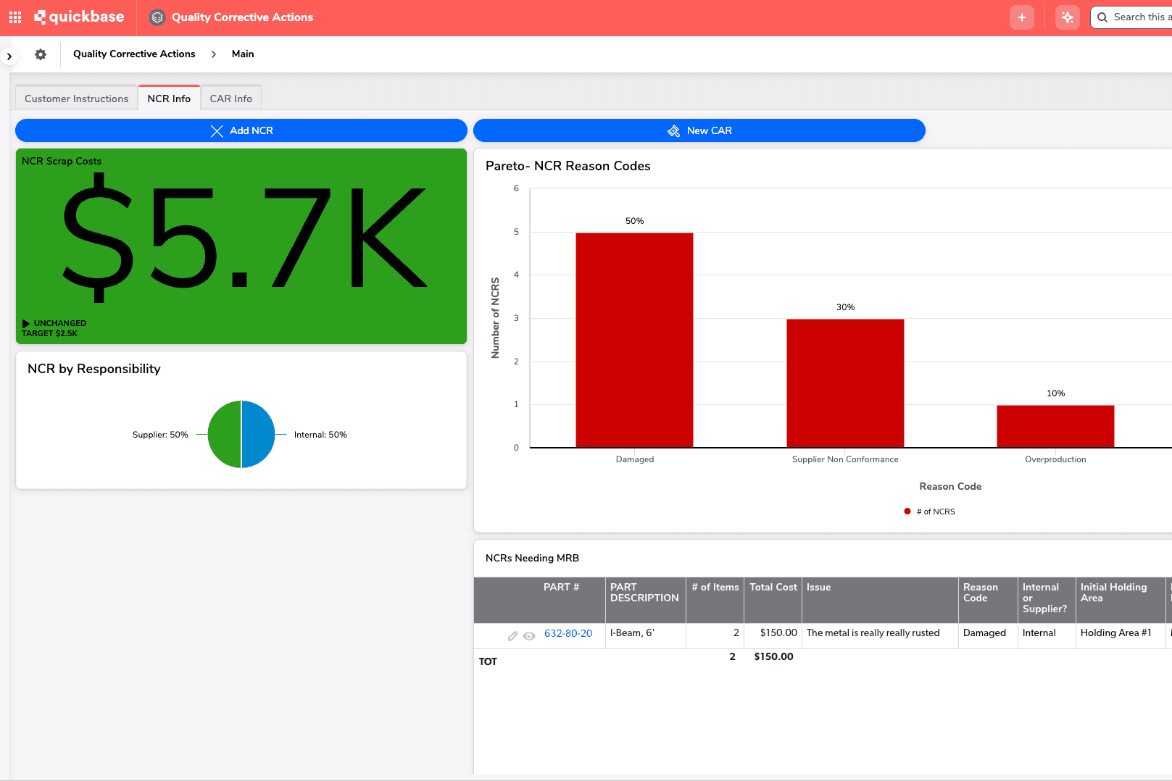Switch to the Customer Instructions tab
The height and width of the screenshot is (781, 1172).
[76, 99]
